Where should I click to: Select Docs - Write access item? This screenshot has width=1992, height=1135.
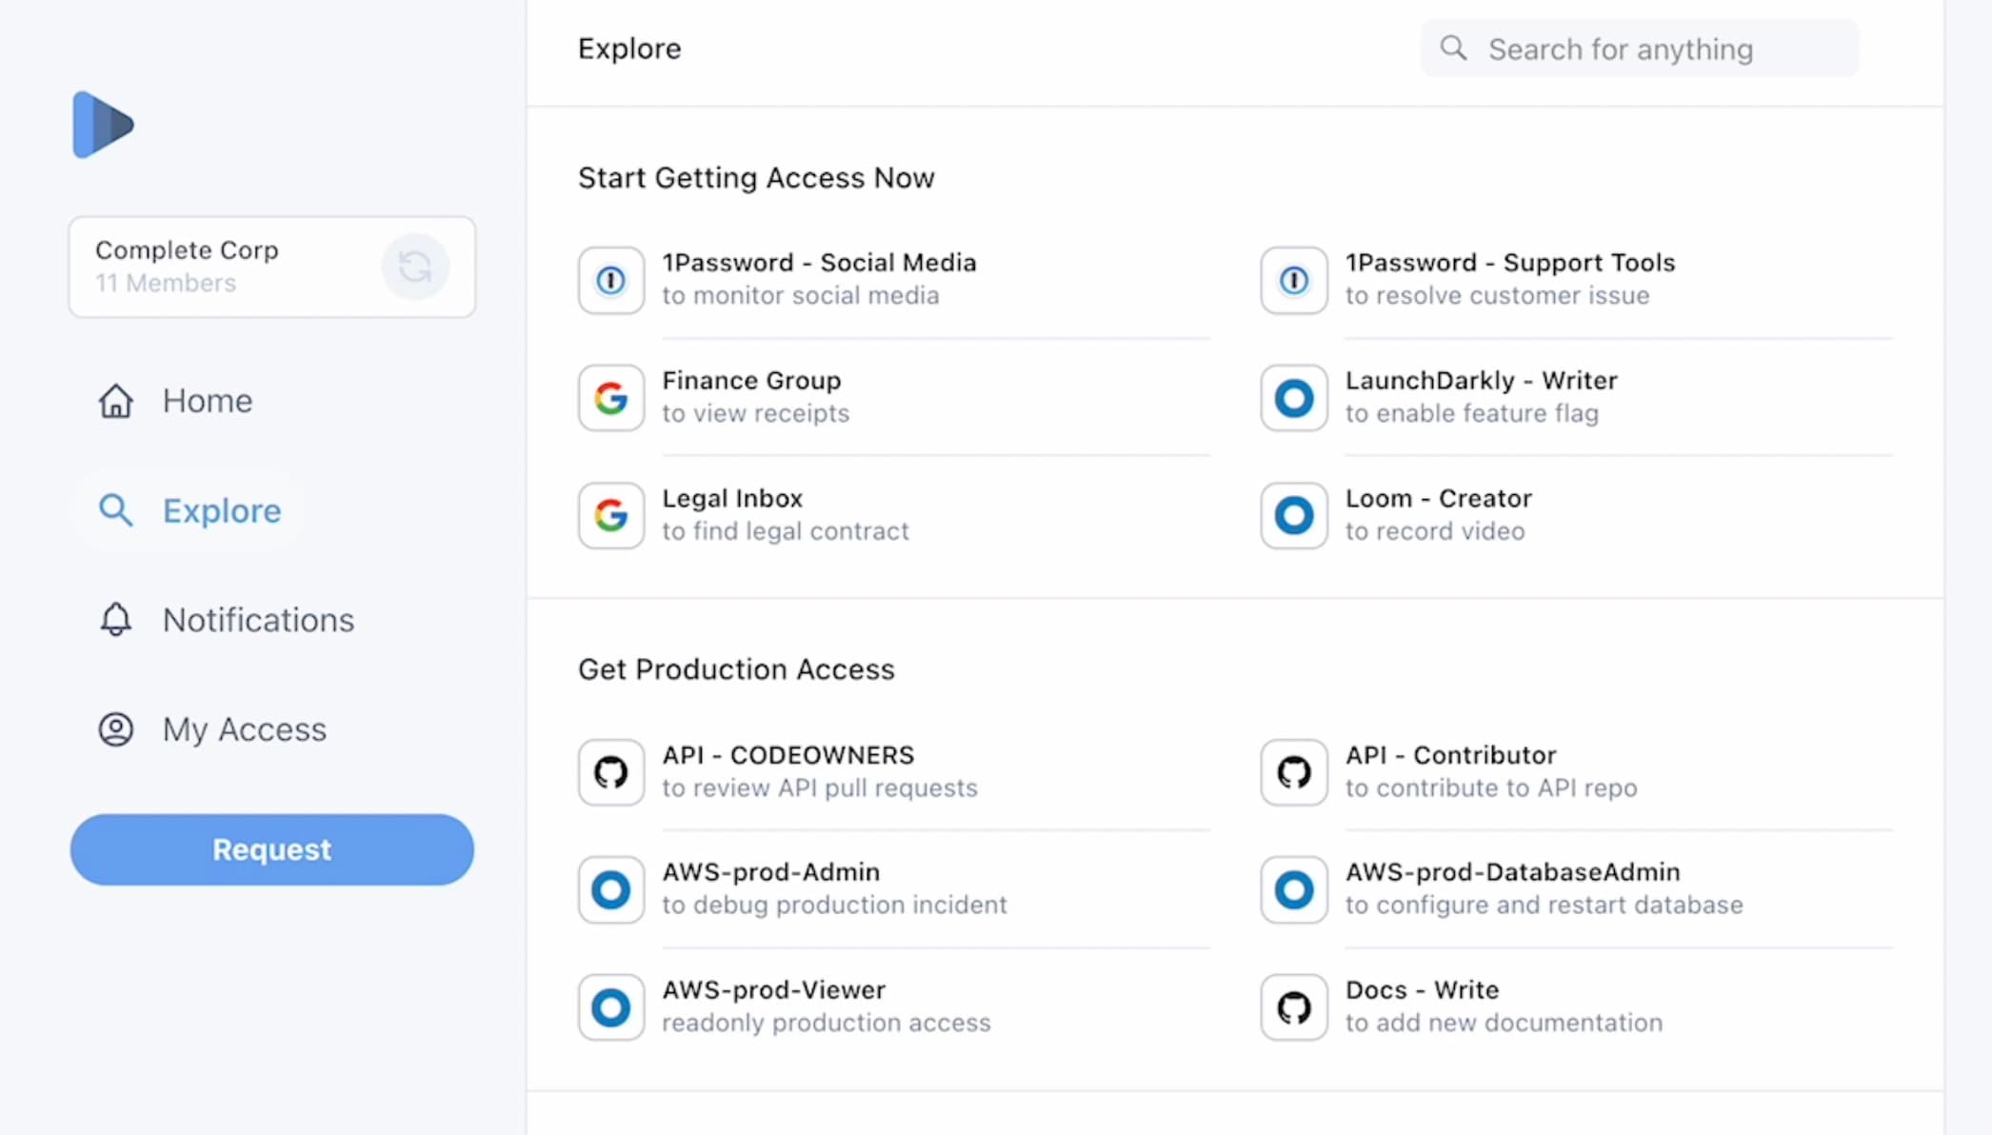tap(1577, 1007)
